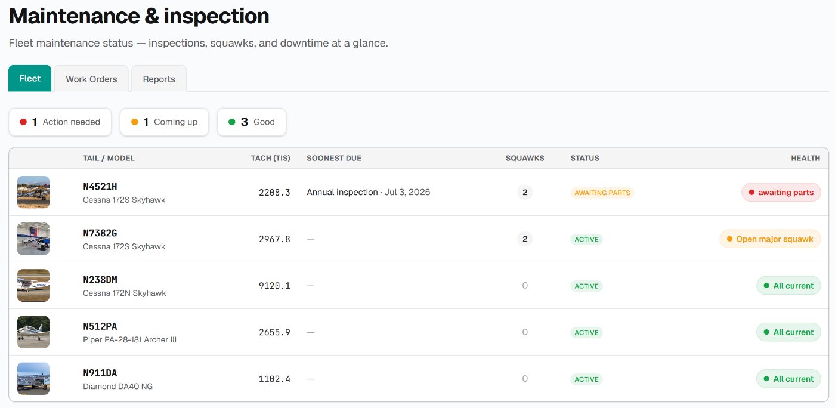The image size is (835, 408).
Task: Switch to the Fleet tab
Action: click(30, 78)
